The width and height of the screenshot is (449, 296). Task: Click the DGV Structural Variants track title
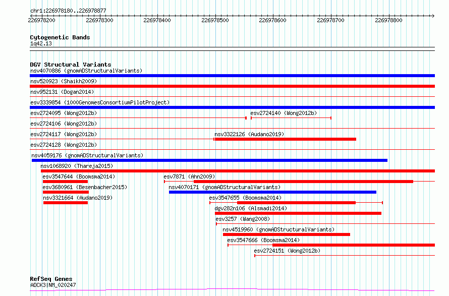point(71,65)
